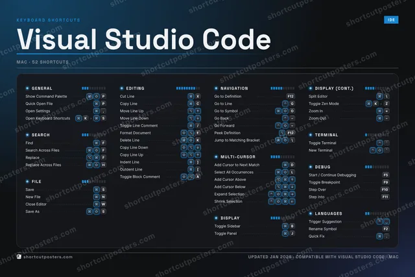The width and height of the screenshot is (415, 277).
Task: Click the 'Expand Selection' label
Action: (x=229, y=194)
